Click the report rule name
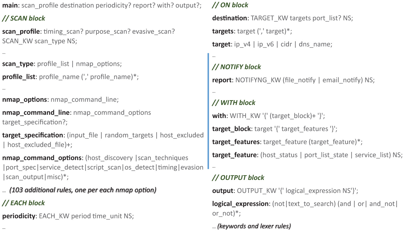The width and height of the screenshot is (404, 232). click(x=222, y=80)
